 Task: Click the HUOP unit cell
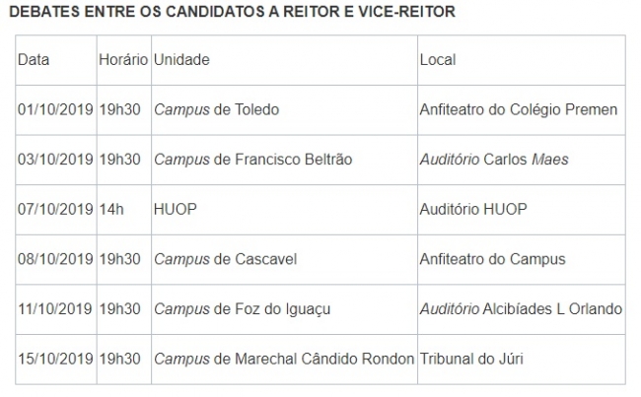[x=284, y=210]
